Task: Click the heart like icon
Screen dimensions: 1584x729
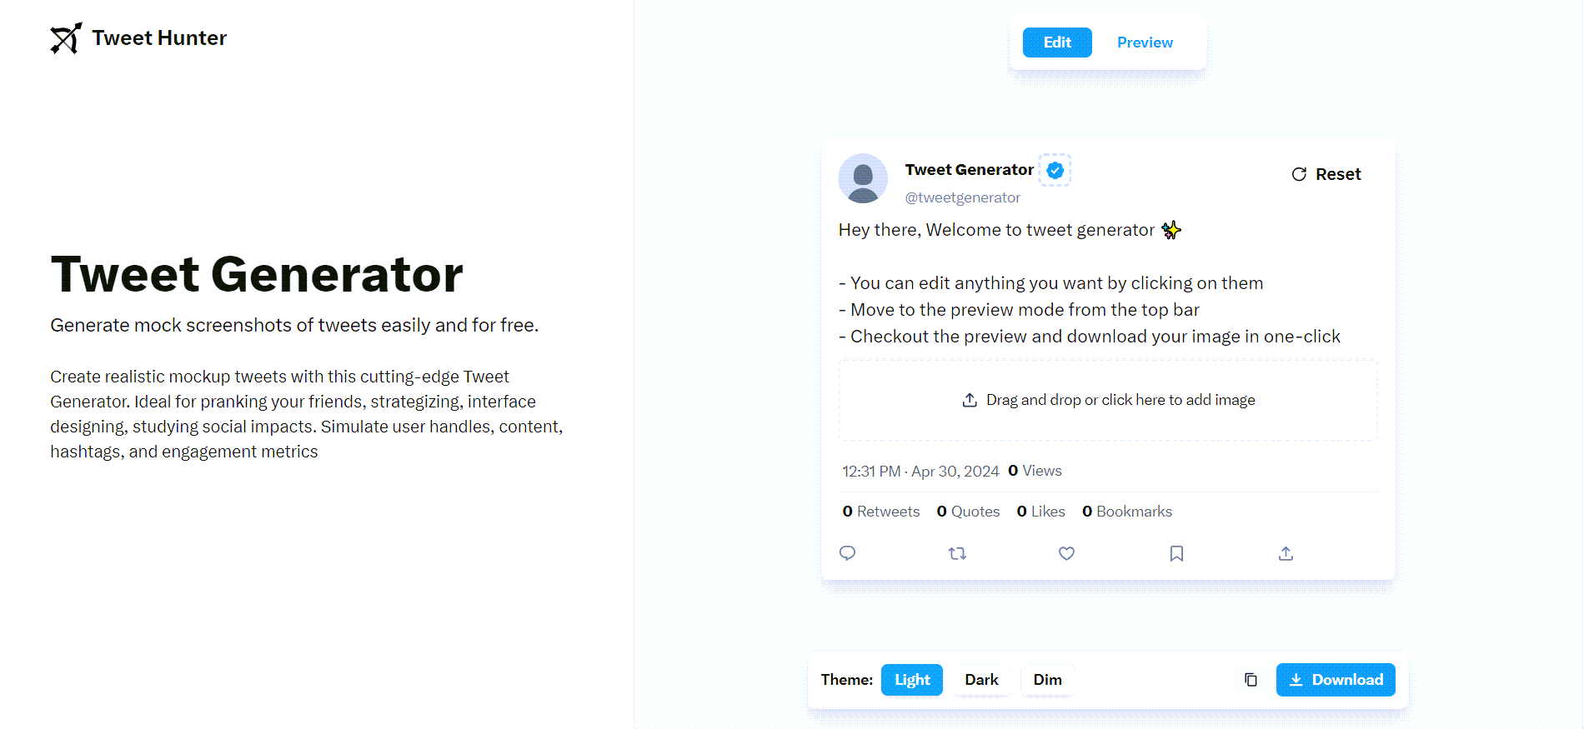Action: click(1066, 553)
